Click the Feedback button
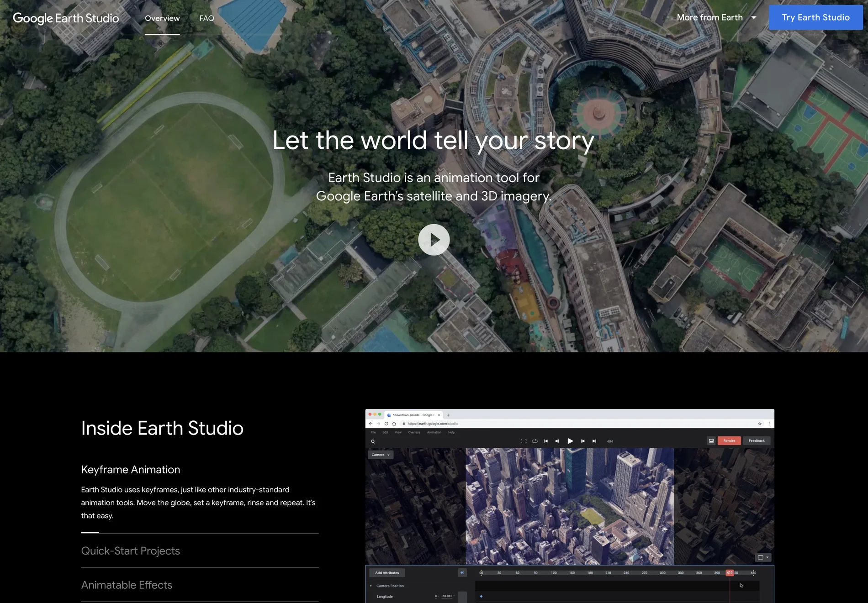 click(757, 440)
